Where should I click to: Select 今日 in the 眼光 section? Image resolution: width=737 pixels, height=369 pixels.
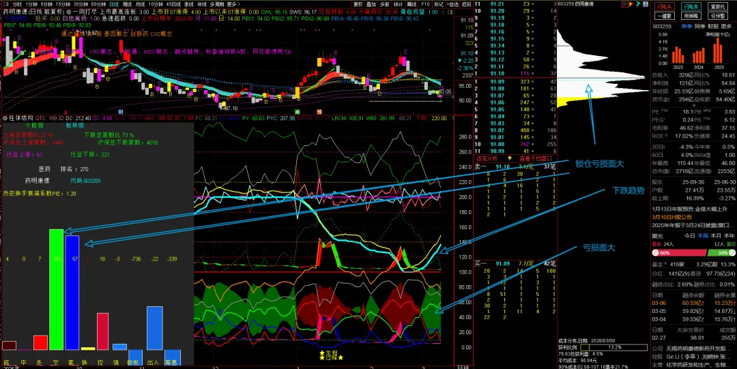(689, 236)
